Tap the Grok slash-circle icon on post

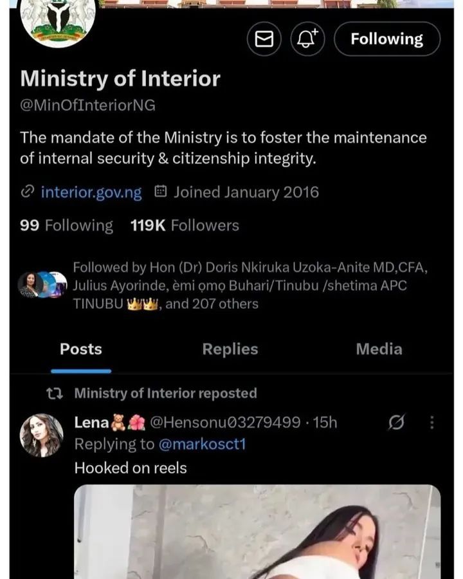point(397,423)
